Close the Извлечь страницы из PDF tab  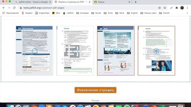90,2
